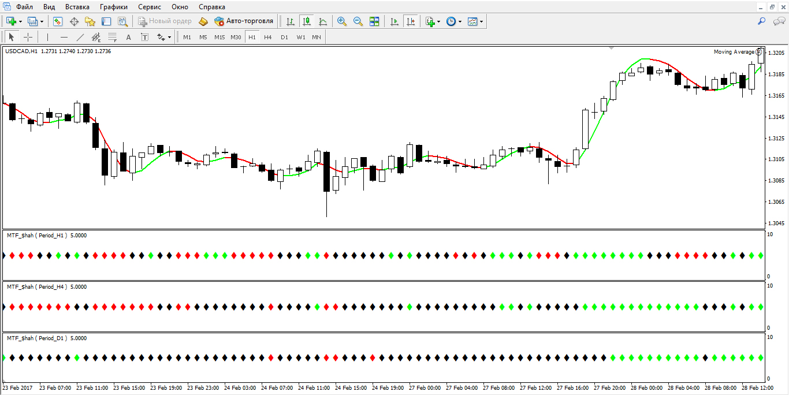
Task: Enable chart auto scroll
Action: click(394, 21)
